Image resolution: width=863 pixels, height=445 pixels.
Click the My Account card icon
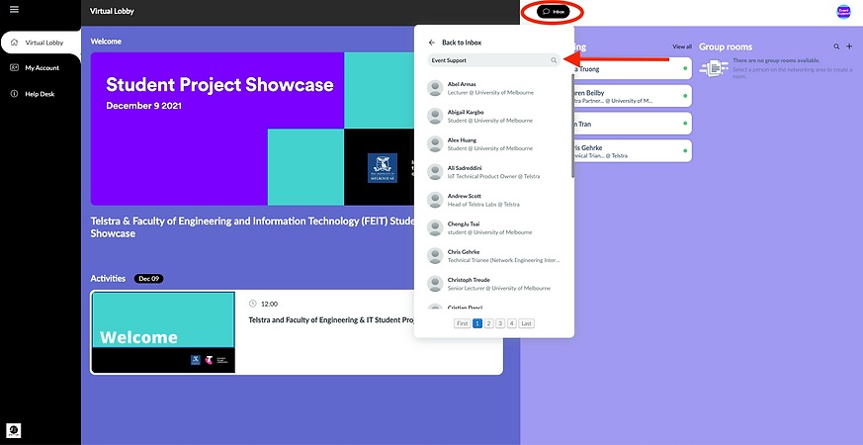(15, 68)
